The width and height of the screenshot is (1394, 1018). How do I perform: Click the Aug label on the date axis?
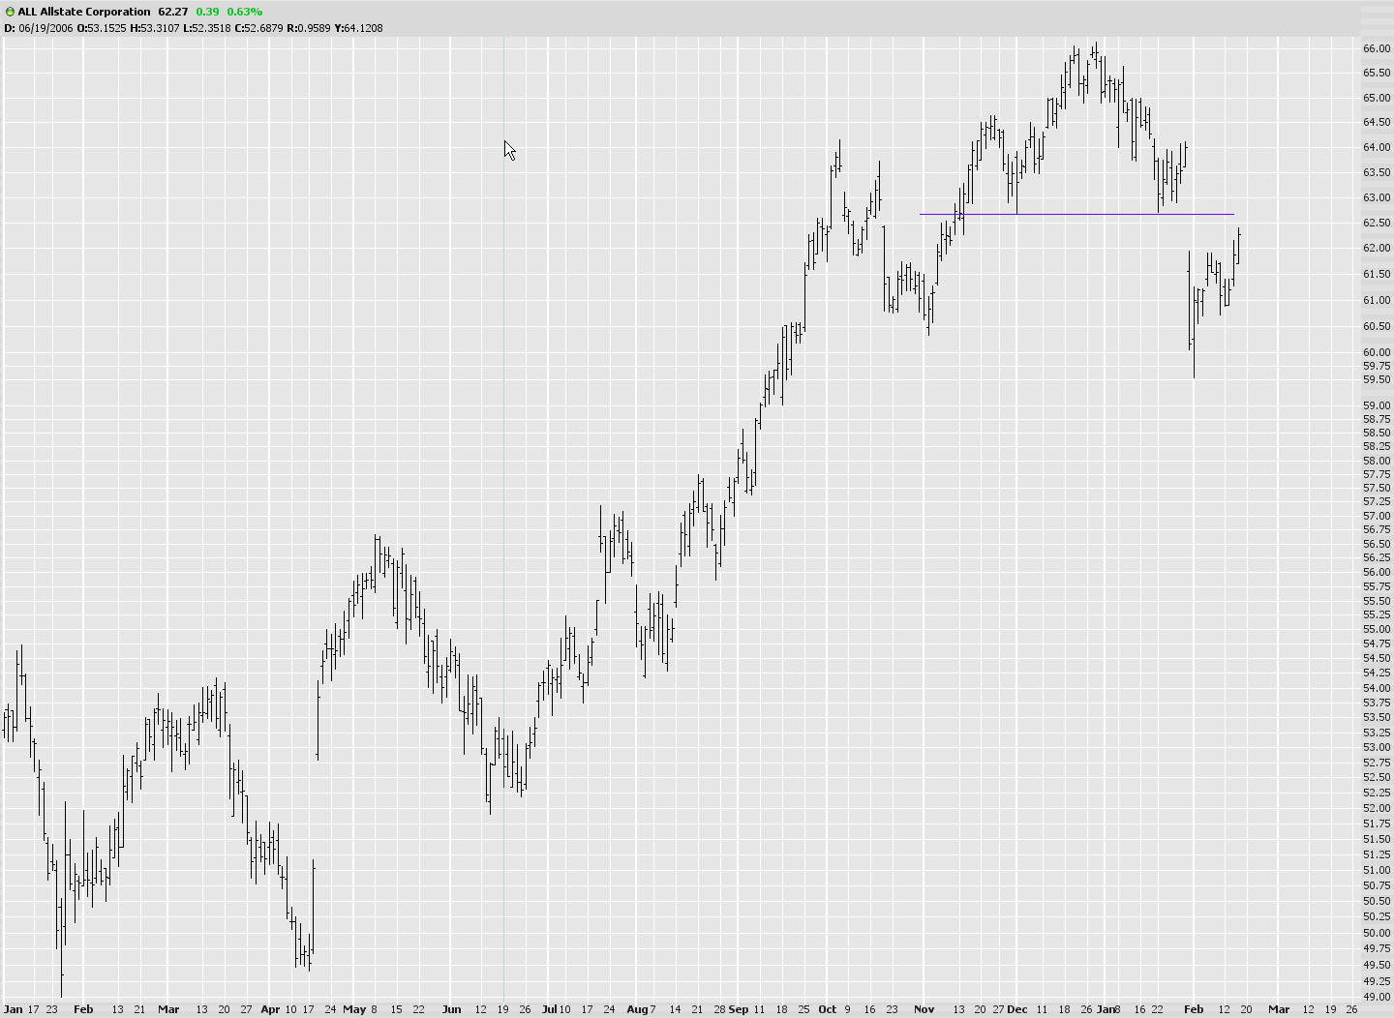point(637,1009)
